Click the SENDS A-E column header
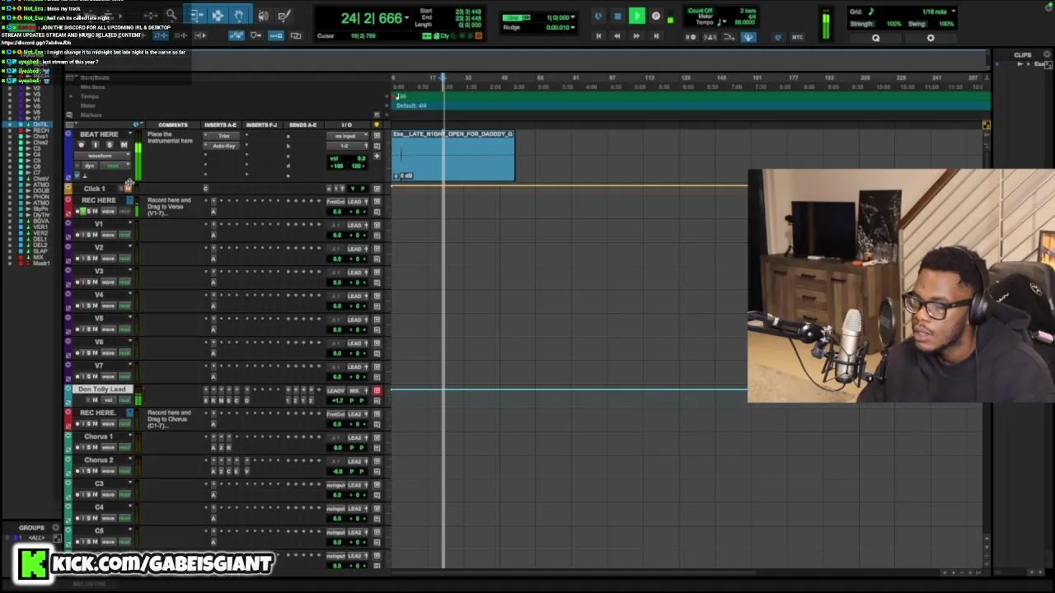This screenshot has width=1055, height=593. pyautogui.click(x=302, y=125)
